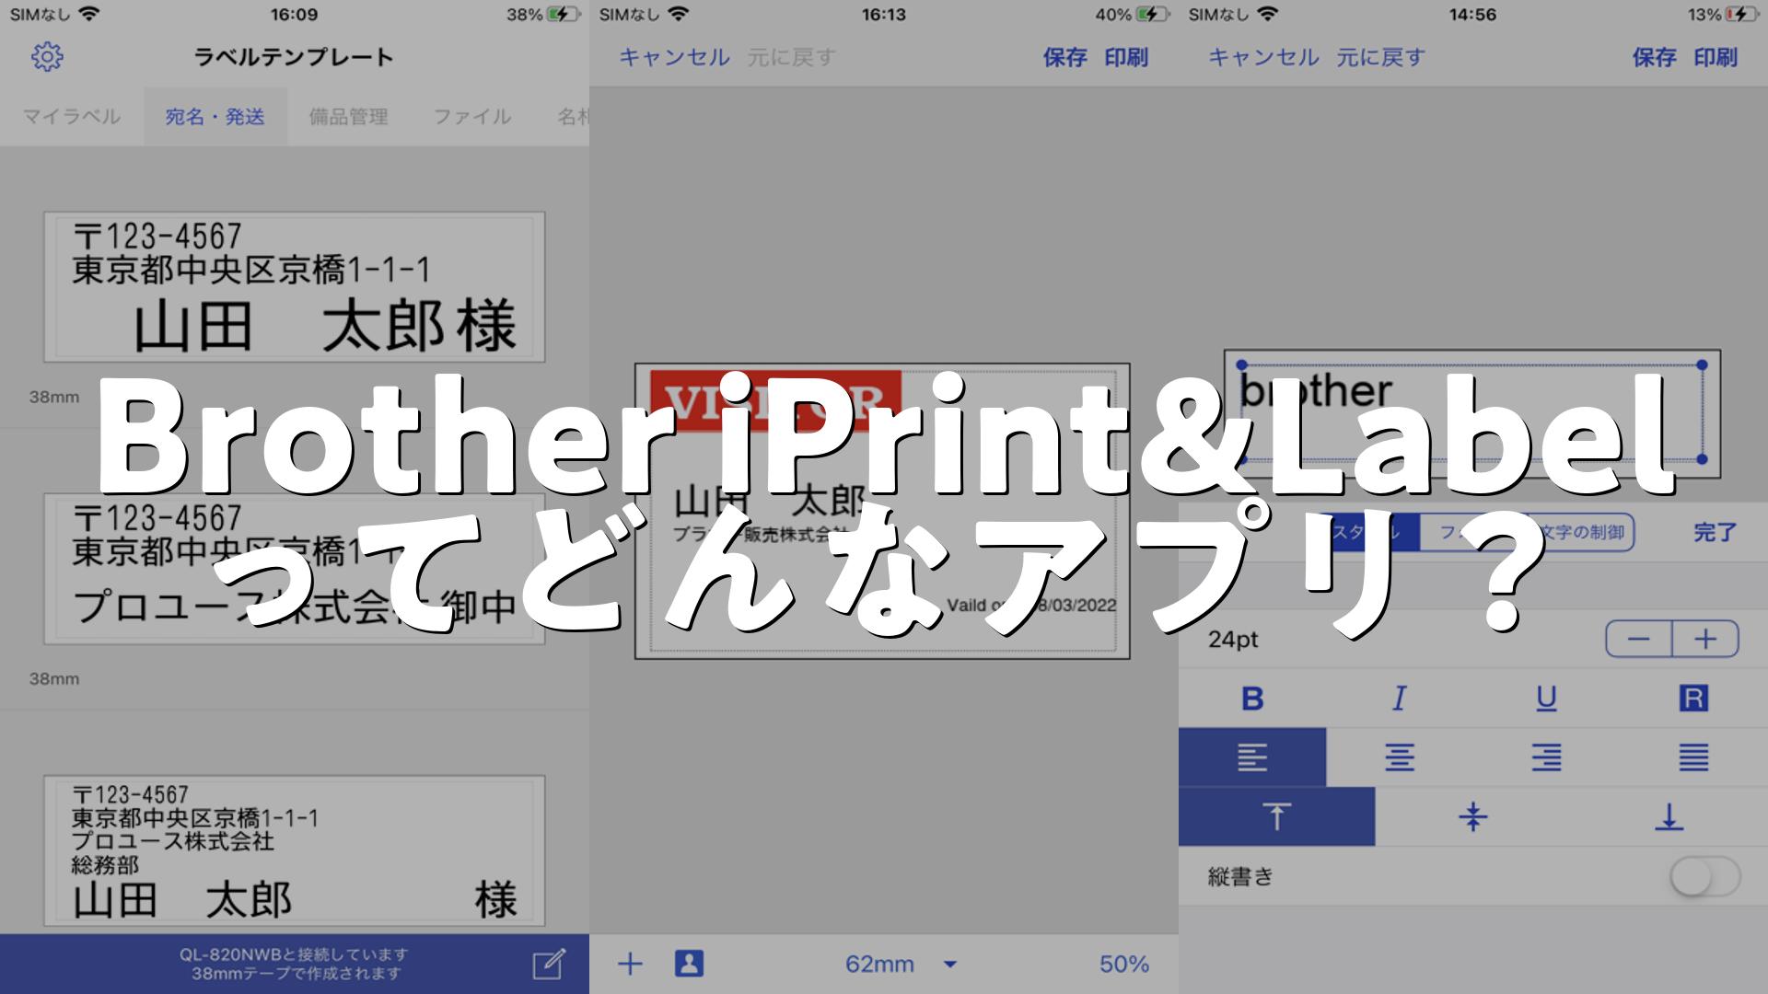Apply underline formatting (U)
The height and width of the screenshot is (994, 1768).
click(1547, 699)
